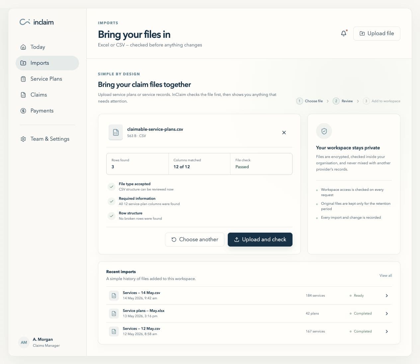Open Services – 14 May.csv chevron
The image size is (420, 364).
[x=387, y=295]
